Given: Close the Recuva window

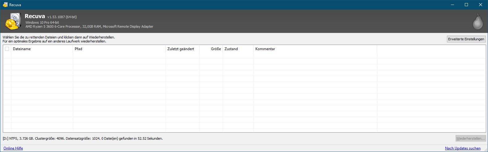Looking at the screenshot, I should pyautogui.click(x=481, y=5).
